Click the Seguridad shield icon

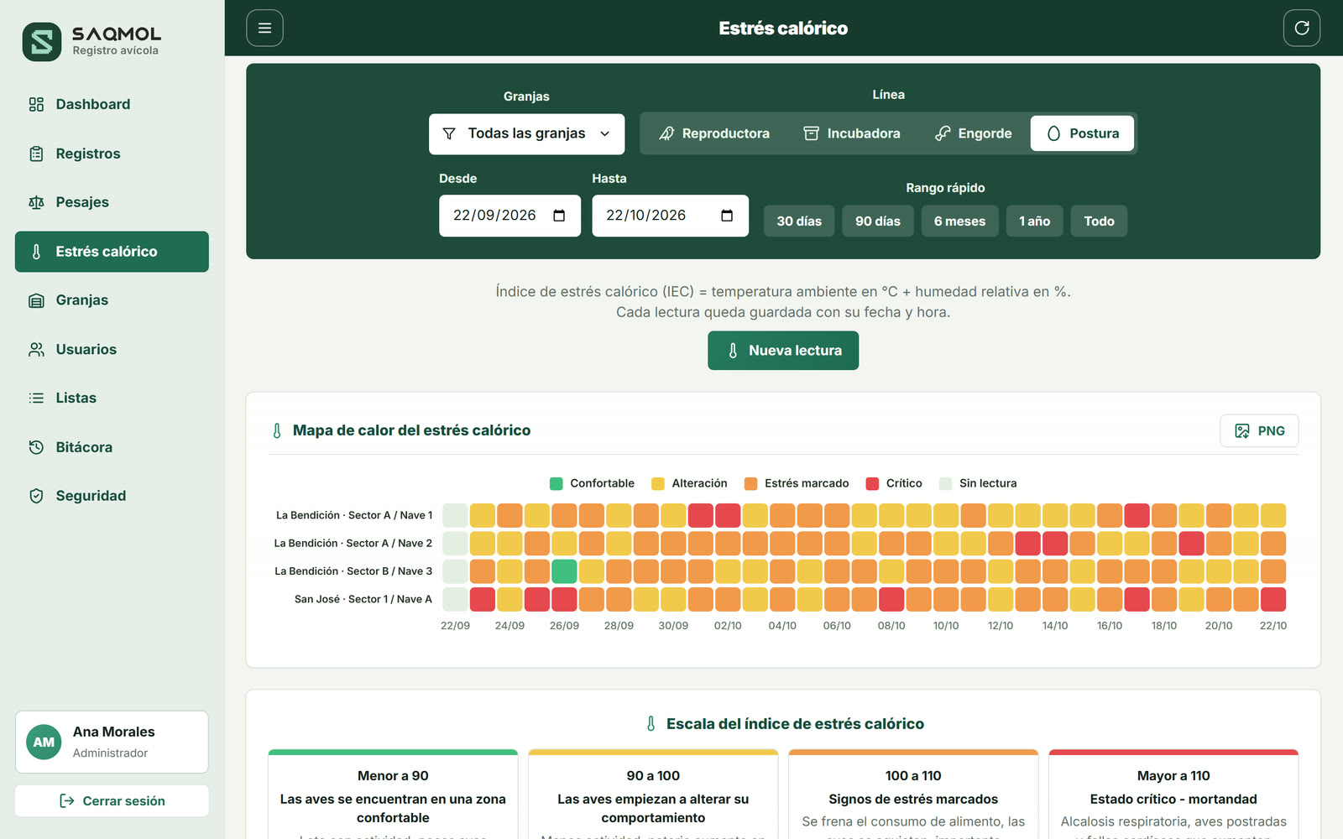(36, 496)
